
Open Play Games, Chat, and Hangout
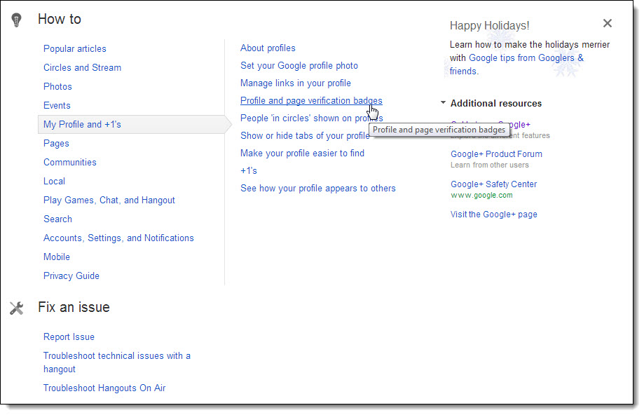tap(109, 200)
